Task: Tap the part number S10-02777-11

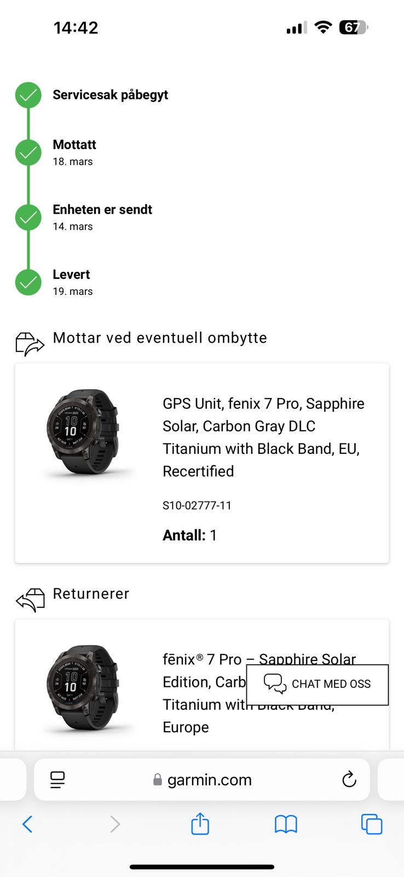Action: (197, 505)
